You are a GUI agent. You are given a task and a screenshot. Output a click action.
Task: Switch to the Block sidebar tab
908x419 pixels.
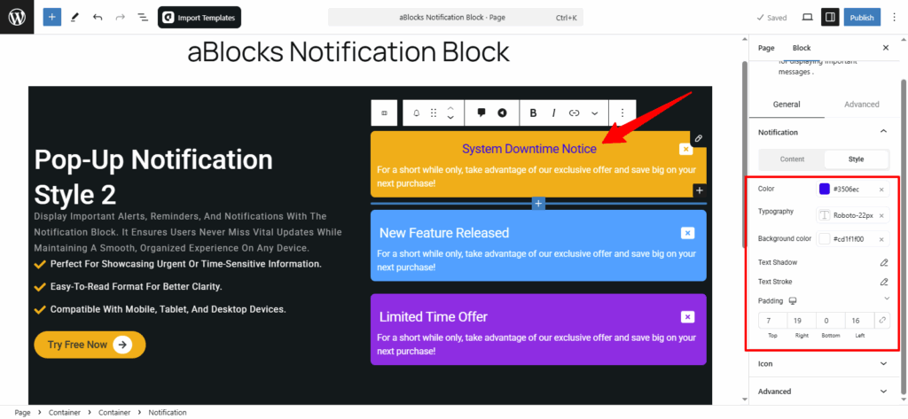click(x=802, y=48)
